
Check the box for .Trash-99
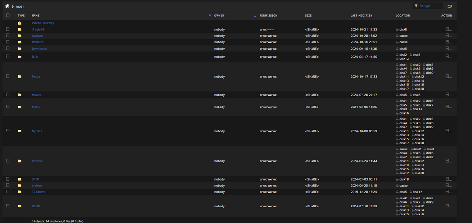8,29
